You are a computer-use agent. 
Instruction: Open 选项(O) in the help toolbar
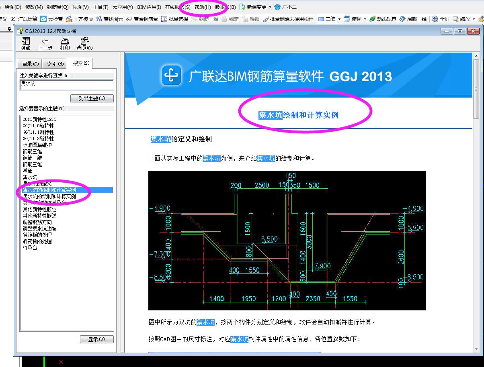pyautogui.click(x=84, y=44)
